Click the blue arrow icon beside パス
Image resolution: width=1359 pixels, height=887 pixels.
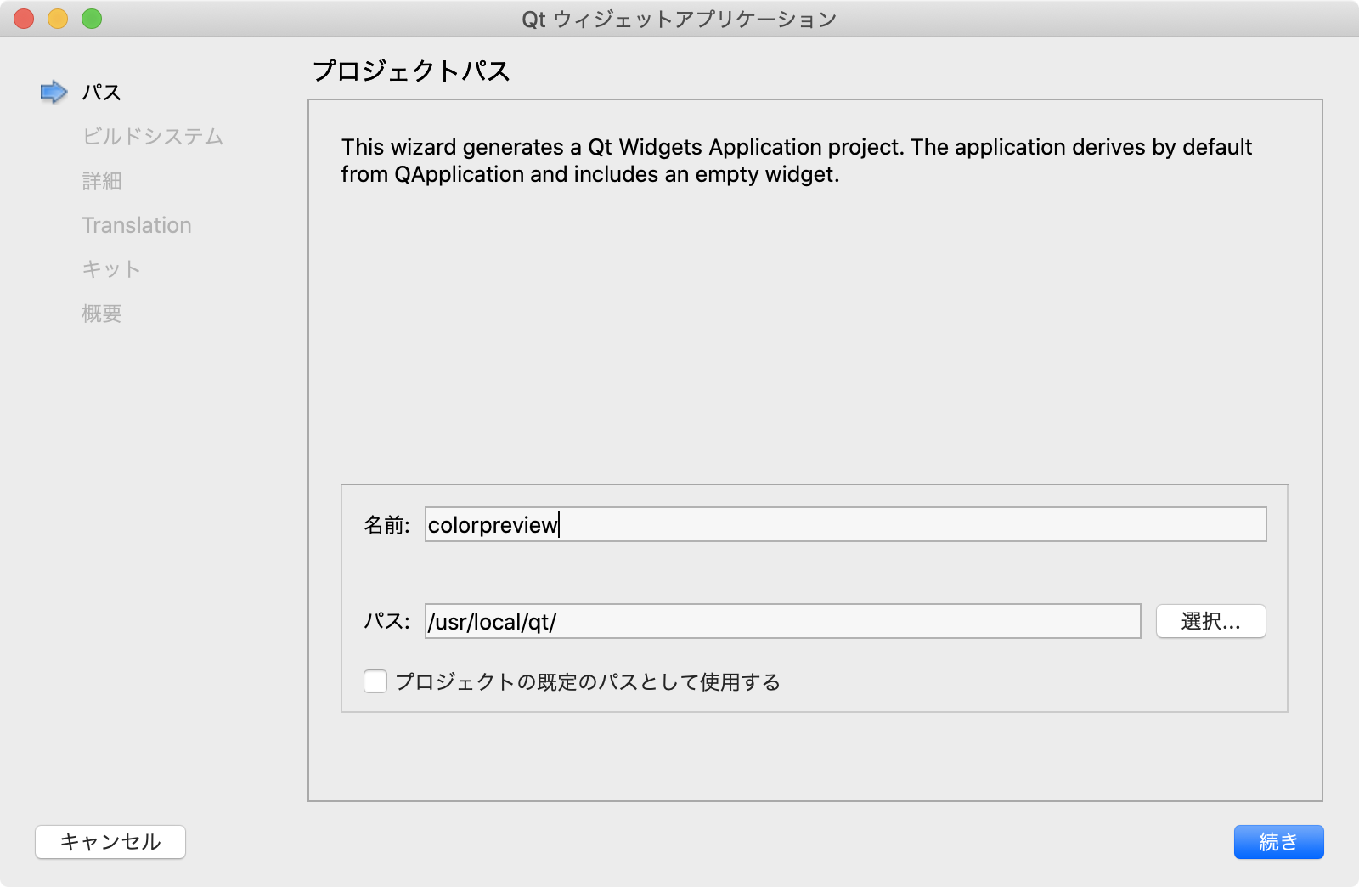pyautogui.click(x=54, y=92)
